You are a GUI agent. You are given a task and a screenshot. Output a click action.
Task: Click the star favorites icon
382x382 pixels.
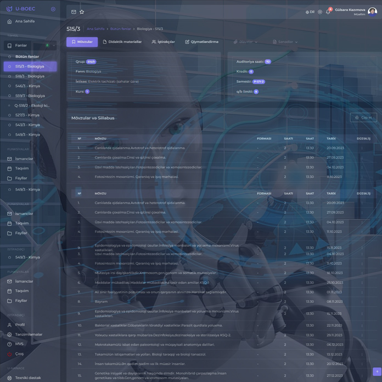click(82, 12)
